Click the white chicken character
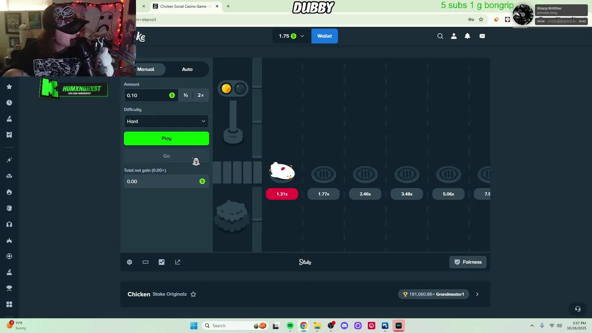The image size is (592, 333). [282, 172]
